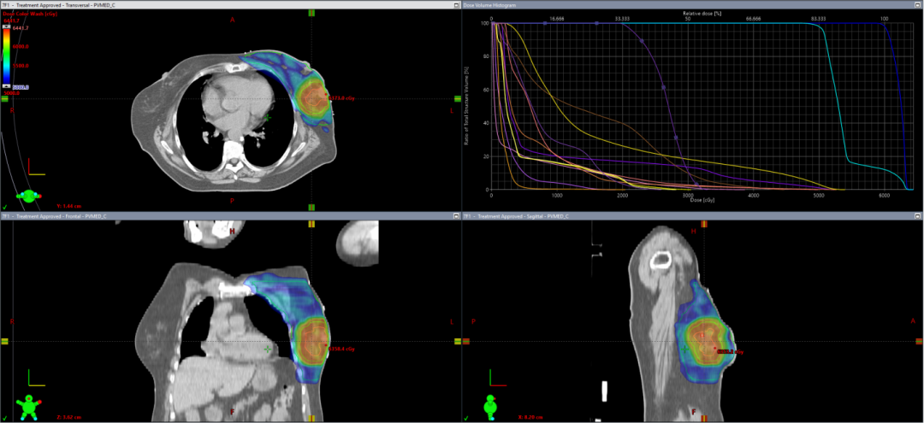Click the green isocenter crosshair in Frontal view
This screenshot has width=924, height=423.
(268, 350)
